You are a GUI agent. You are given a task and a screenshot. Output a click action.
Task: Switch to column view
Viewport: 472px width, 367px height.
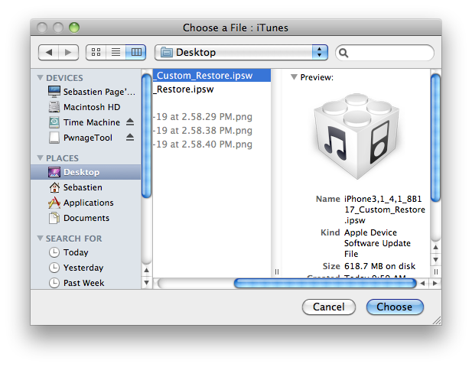pyautogui.click(x=136, y=52)
